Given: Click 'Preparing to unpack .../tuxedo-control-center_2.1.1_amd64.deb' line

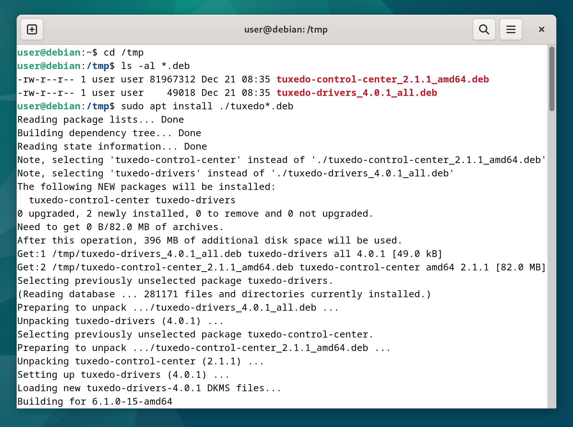Looking at the screenshot, I should [x=204, y=348].
